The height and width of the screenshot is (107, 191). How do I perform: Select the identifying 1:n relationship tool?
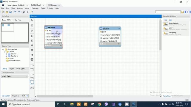pos(32,78)
